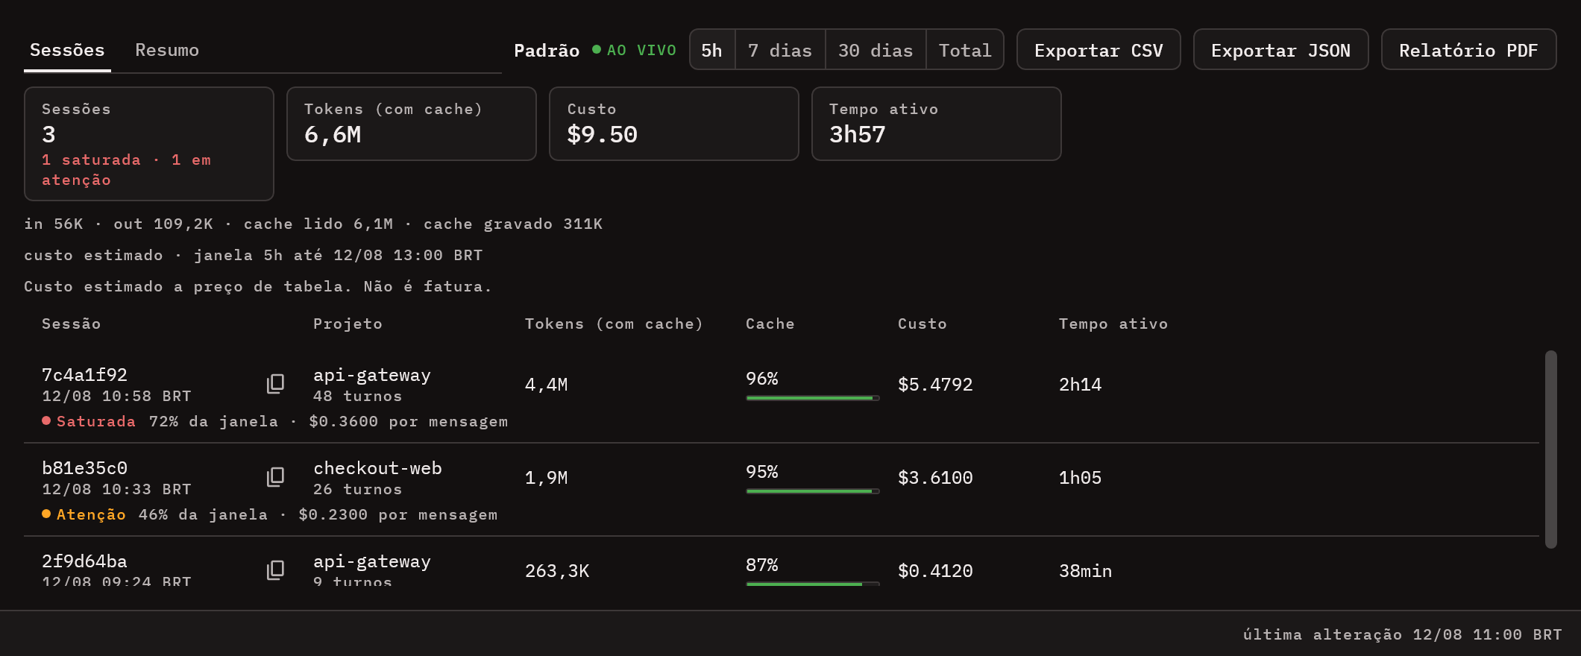Click the 263,3K tokens value
Screen dimensions: 1581x656
tap(557, 570)
